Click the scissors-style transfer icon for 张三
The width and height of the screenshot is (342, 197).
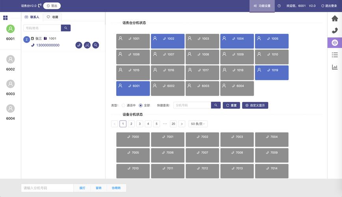[x=87, y=45]
